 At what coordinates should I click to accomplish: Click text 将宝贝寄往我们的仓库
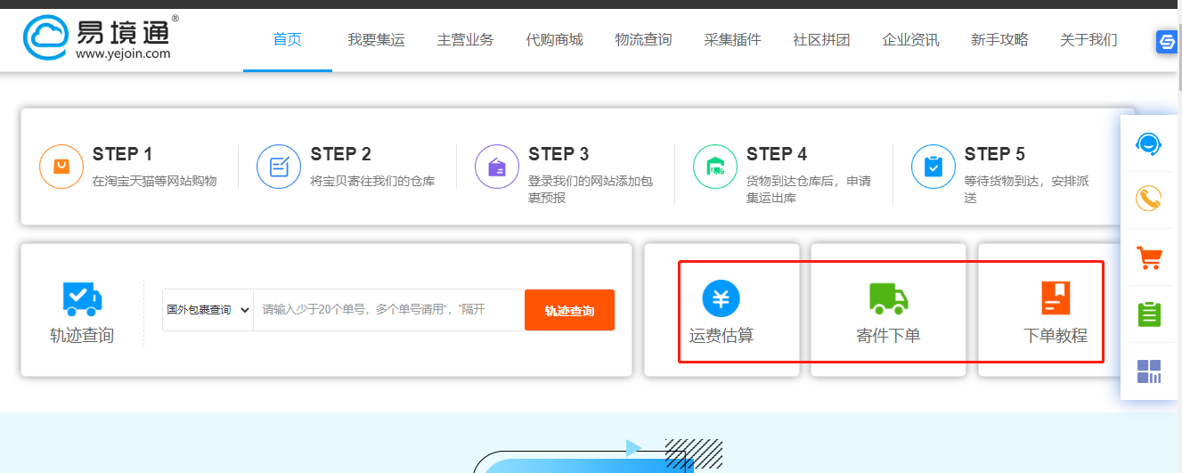[373, 181]
